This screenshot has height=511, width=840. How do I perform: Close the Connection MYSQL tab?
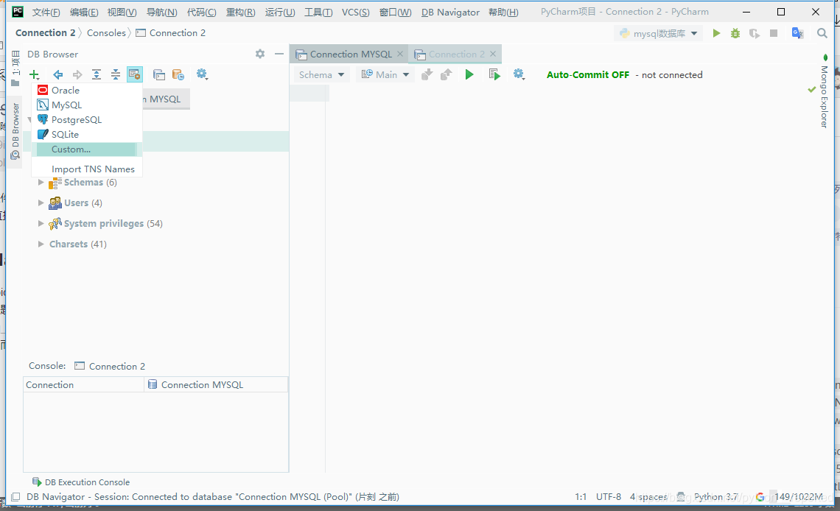400,54
